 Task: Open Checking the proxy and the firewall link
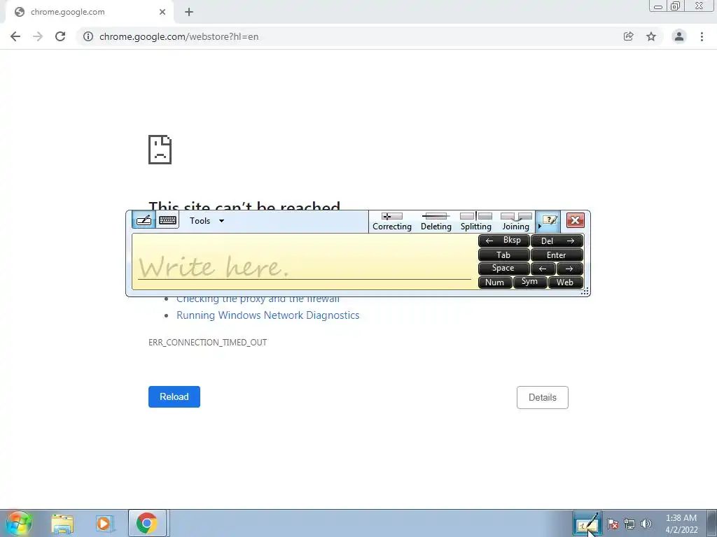point(258,299)
